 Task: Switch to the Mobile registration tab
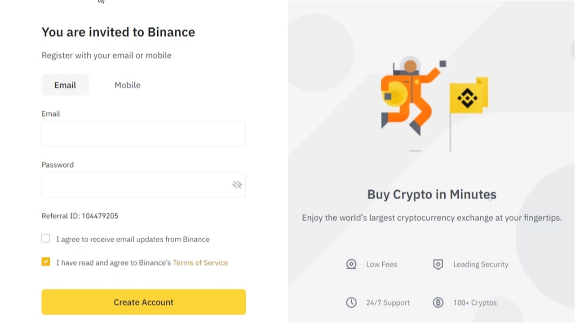coord(128,85)
